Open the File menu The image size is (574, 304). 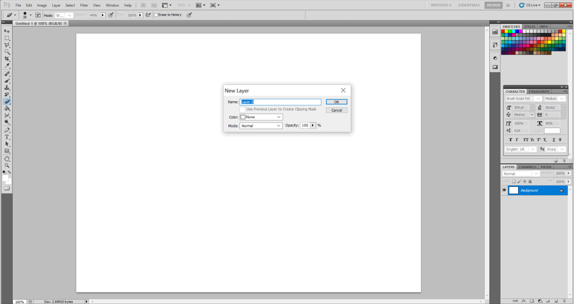pyautogui.click(x=18, y=5)
